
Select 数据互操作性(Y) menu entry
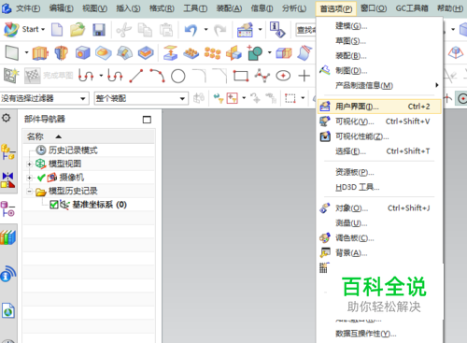click(x=379, y=334)
